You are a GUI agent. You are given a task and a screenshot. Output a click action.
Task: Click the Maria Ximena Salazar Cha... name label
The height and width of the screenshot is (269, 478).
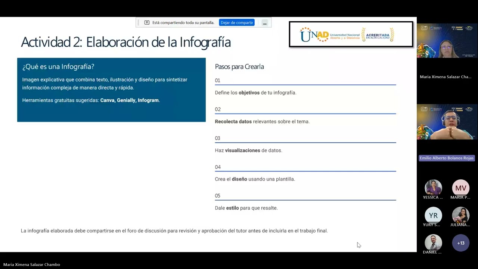coord(446,77)
